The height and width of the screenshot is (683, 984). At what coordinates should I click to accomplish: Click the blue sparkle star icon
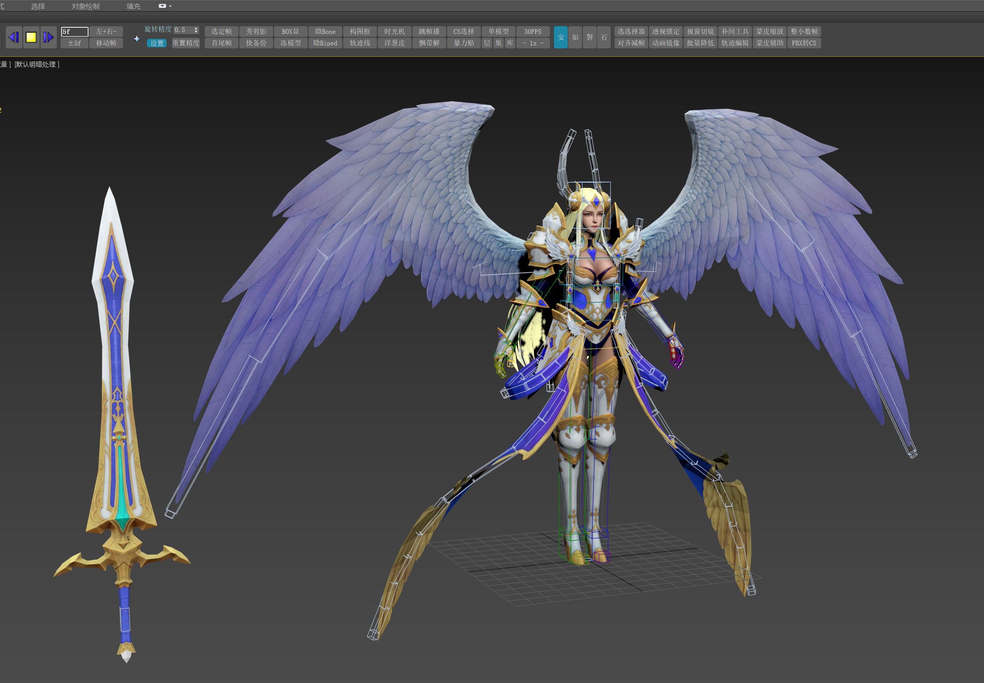(137, 38)
